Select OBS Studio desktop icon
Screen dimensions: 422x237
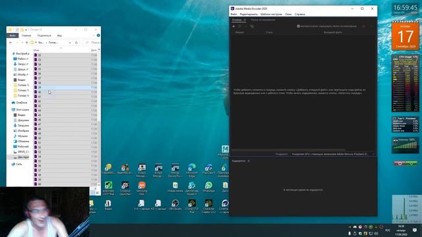tap(175, 205)
